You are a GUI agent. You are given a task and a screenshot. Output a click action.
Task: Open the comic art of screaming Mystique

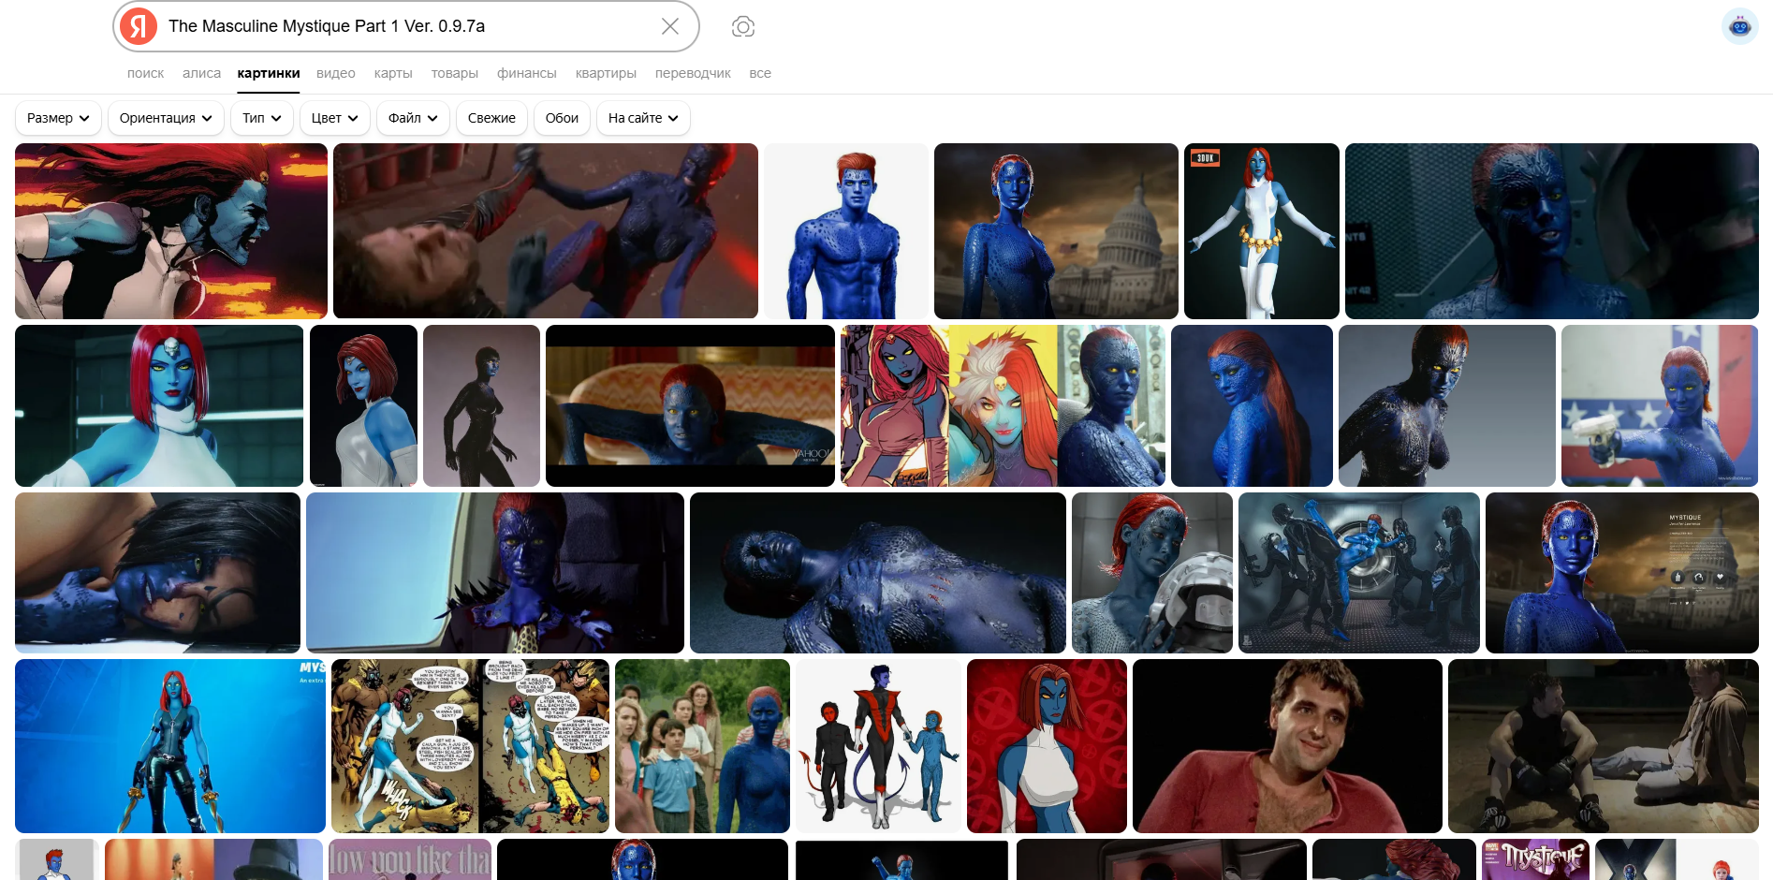tap(171, 231)
